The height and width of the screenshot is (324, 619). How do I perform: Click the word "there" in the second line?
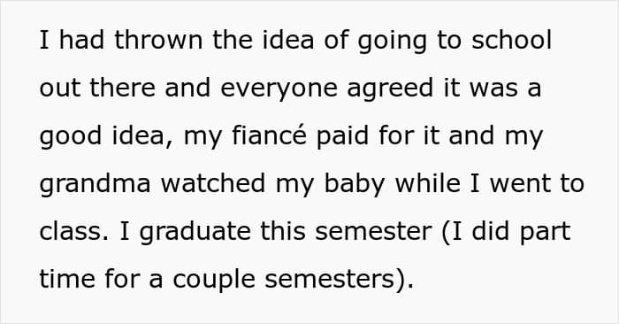click(x=122, y=88)
